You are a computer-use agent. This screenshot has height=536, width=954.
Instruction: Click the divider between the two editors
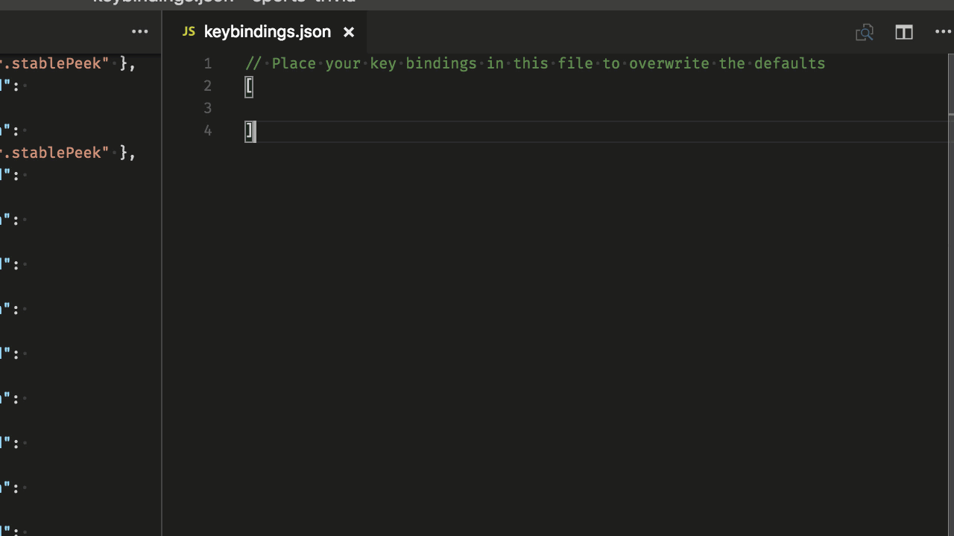[x=162, y=298]
